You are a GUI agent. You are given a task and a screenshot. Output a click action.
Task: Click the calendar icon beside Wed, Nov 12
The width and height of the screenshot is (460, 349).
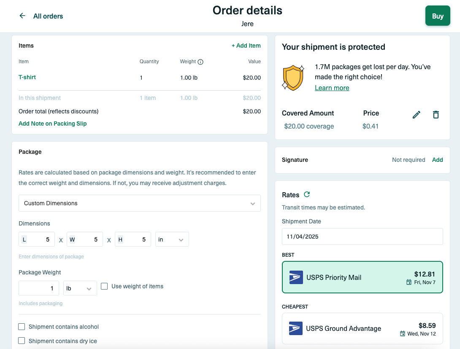pos(403,333)
